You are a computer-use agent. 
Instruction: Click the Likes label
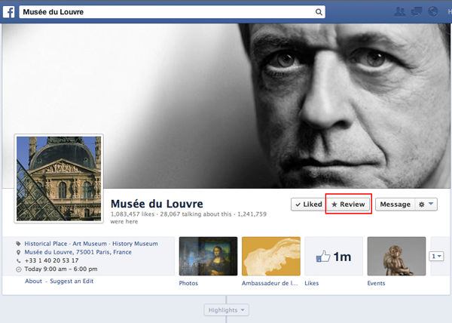coord(312,283)
